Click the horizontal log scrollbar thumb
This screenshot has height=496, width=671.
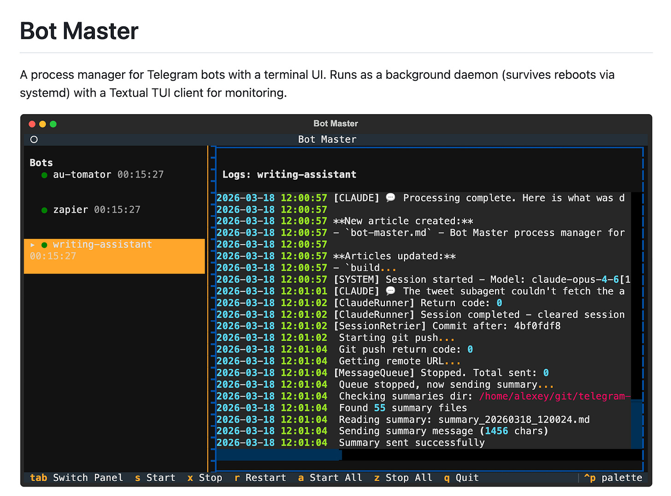(x=279, y=455)
